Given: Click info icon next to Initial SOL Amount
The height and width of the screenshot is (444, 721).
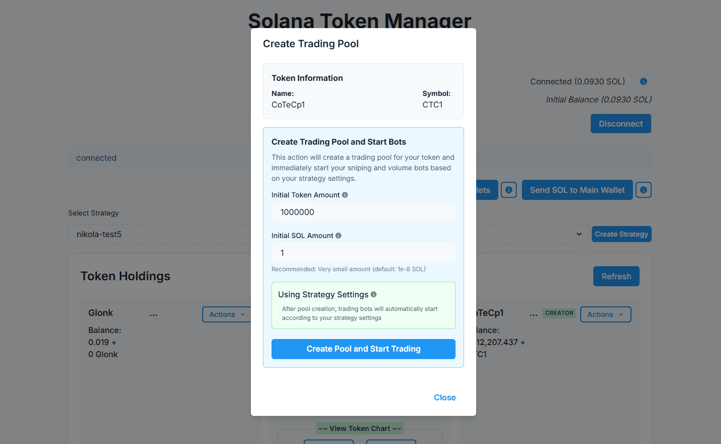Looking at the screenshot, I should click(x=338, y=236).
